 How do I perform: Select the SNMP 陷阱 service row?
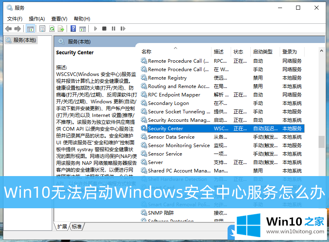pos(222,213)
